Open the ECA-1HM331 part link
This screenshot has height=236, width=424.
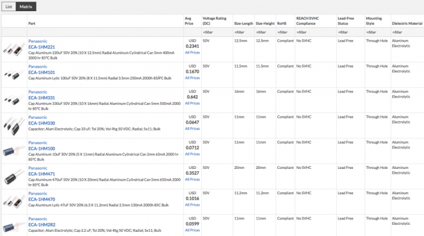point(42,98)
